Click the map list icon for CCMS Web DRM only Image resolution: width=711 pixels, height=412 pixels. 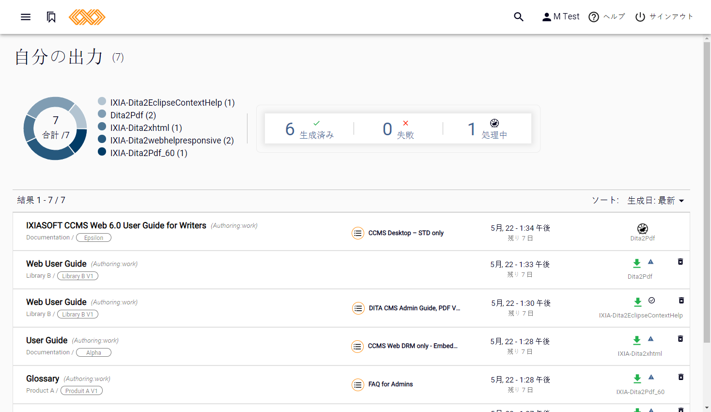point(357,346)
